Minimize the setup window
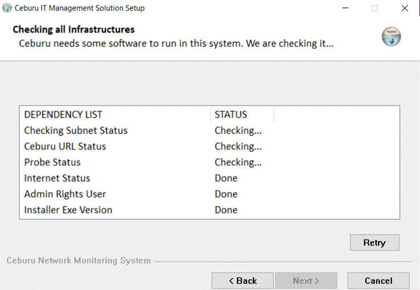 (345, 8)
